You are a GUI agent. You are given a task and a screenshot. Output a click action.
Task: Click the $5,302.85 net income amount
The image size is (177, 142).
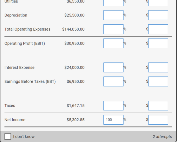pos(76,120)
